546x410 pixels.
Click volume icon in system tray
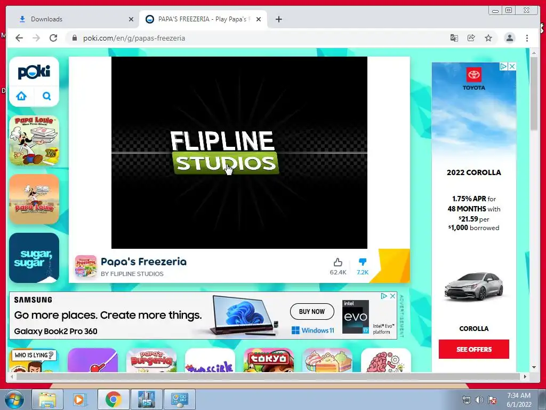[479, 400]
